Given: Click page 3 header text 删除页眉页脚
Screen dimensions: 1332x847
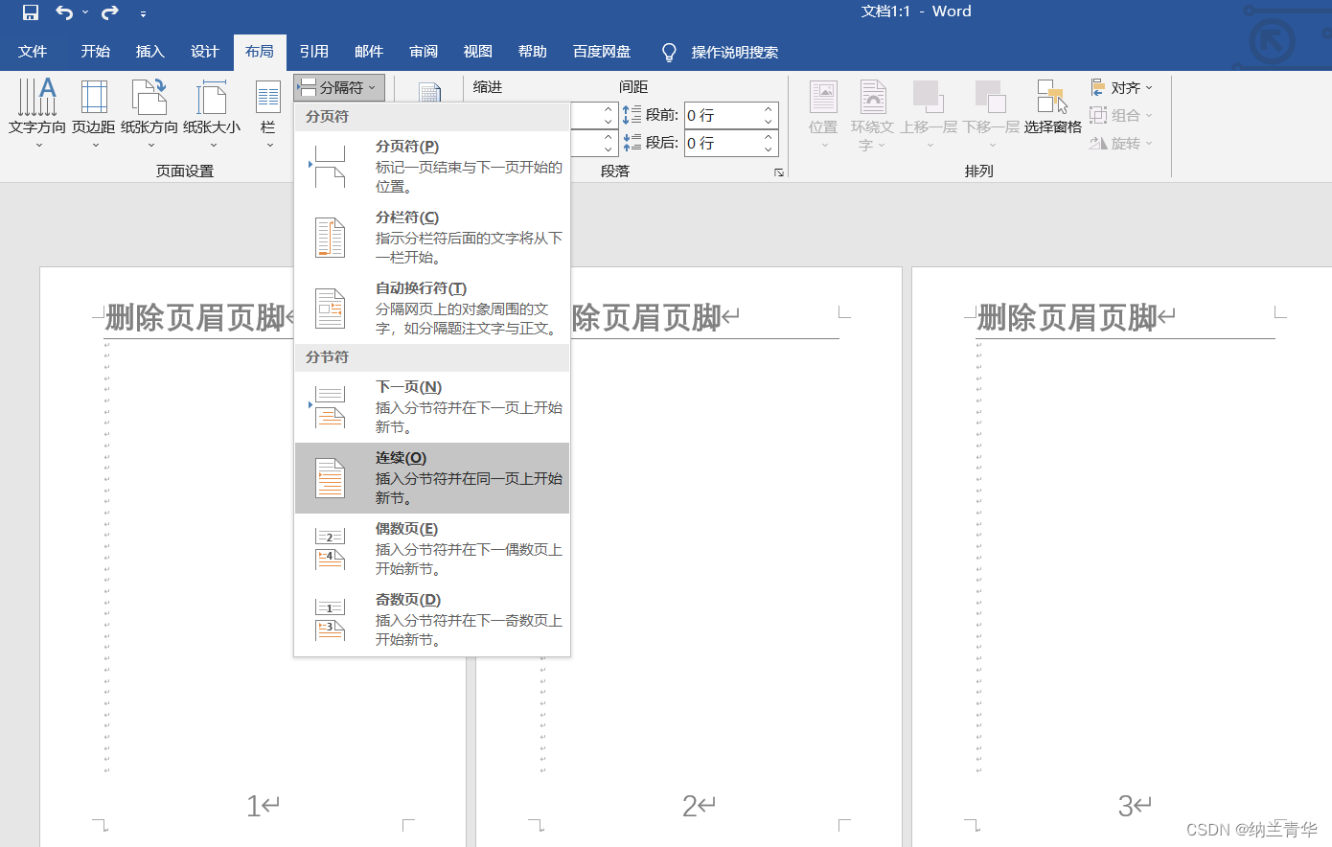Looking at the screenshot, I should point(1068,317).
